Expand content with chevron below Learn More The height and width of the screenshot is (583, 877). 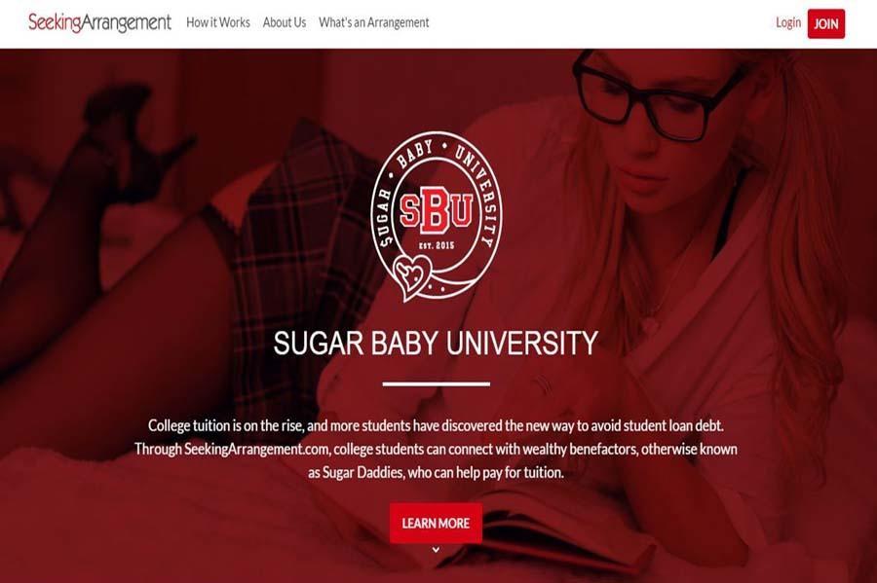(436, 550)
